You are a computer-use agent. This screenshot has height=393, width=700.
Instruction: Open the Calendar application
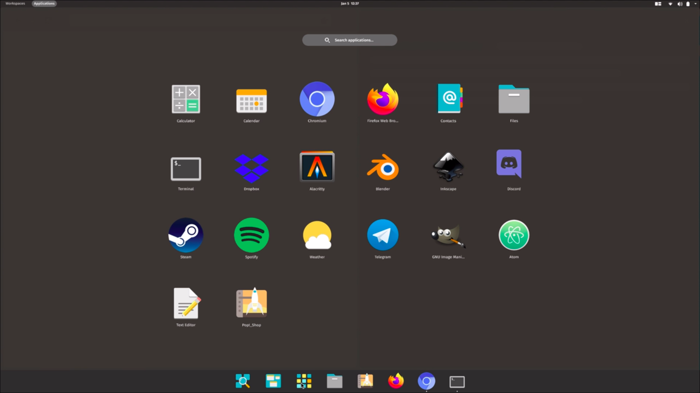(x=251, y=100)
